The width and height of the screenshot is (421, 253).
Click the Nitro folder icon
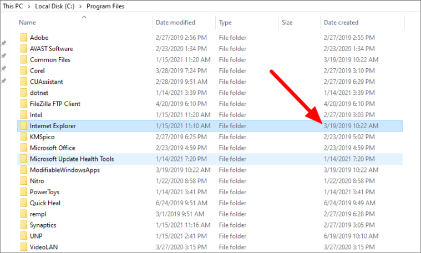tap(24, 180)
